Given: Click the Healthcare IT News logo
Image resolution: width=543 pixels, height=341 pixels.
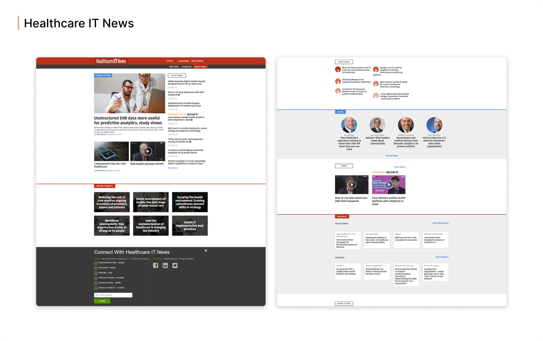Looking at the screenshot, I should coord(111,61).
